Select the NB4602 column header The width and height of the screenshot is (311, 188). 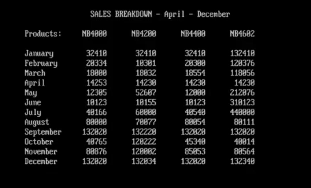pos(242,34)
